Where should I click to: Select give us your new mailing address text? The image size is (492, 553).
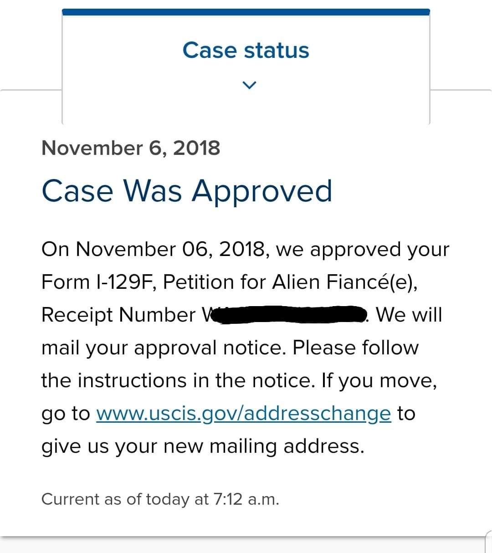(x=203, y=446)
